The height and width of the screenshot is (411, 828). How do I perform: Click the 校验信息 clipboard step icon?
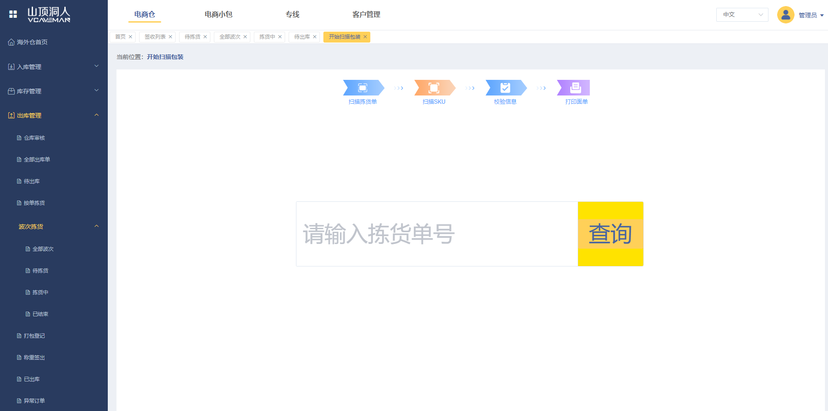click(505, 88)
